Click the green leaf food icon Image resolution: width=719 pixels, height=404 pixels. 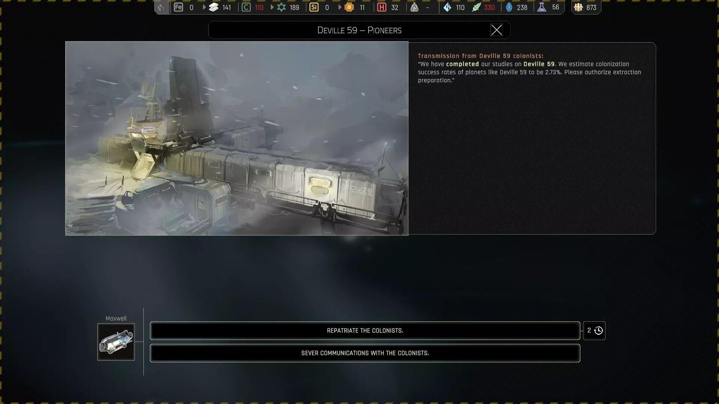[x=476, y=7]
